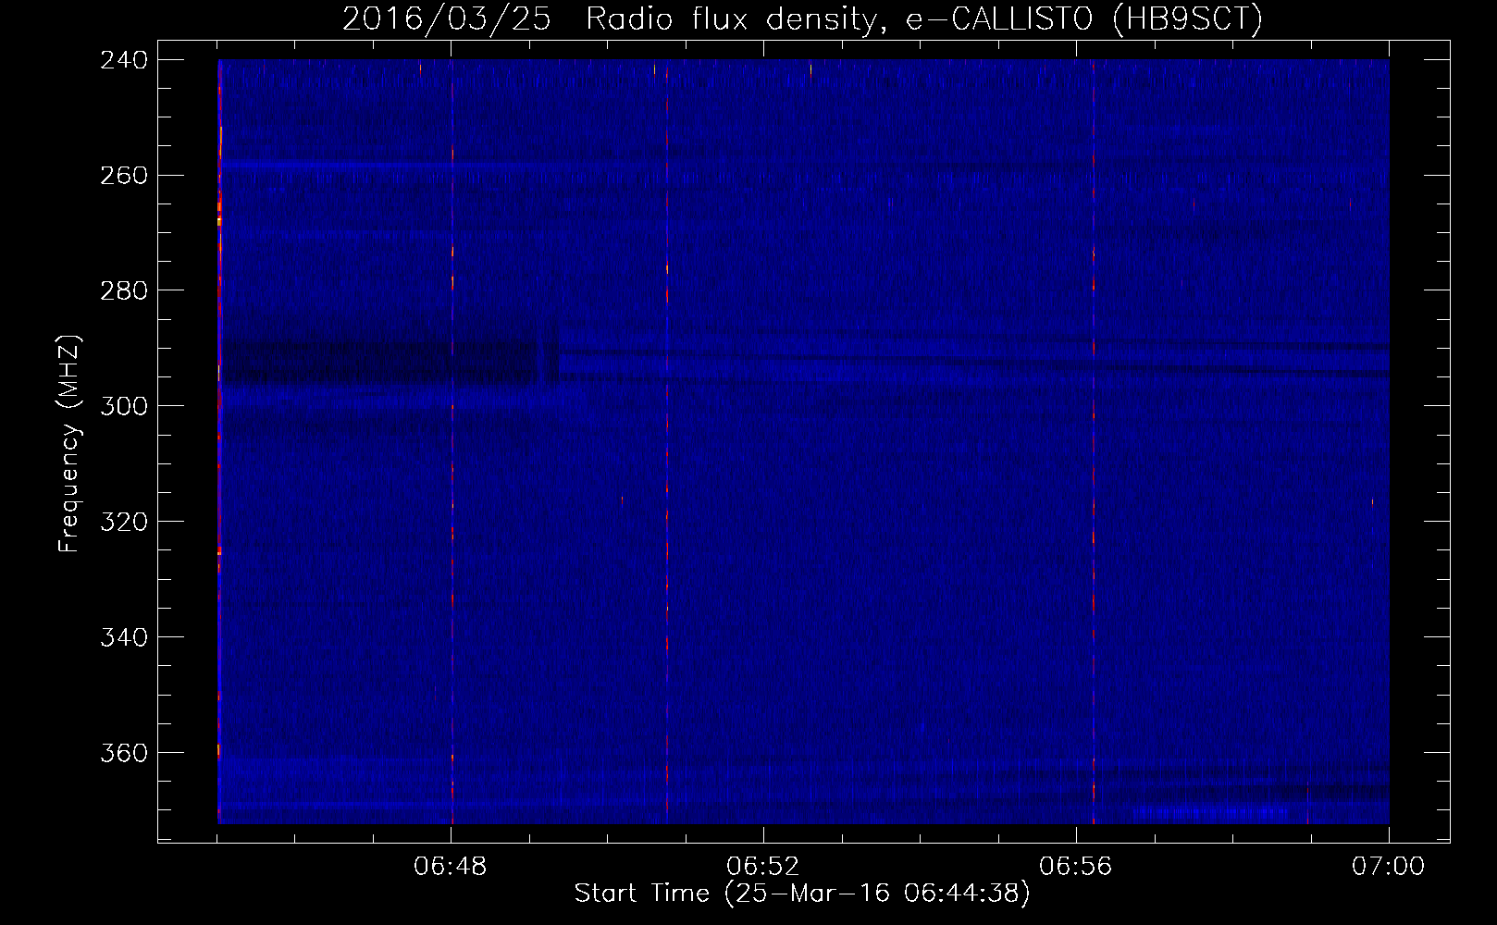Click the 07:00 time tick label

[1388, 867]
